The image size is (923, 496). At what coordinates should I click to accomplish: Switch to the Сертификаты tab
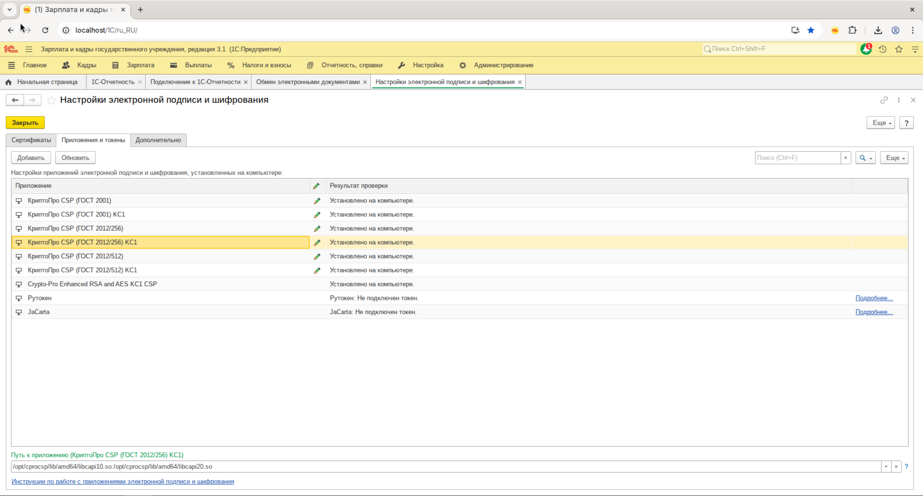(31, 140)
